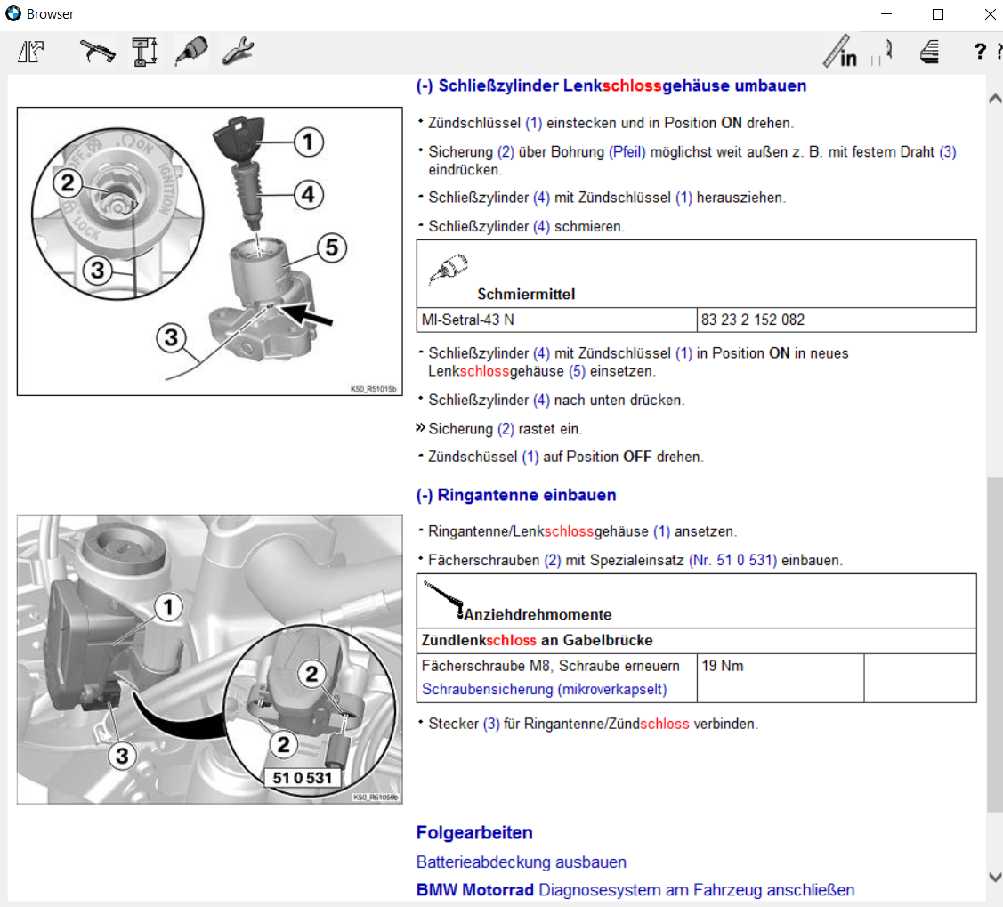Click the lock cylinder illustration
This screenshot has height=907, width=1003.
pos(209,250)
